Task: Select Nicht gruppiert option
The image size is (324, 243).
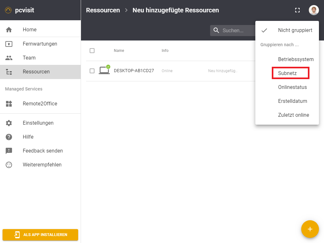Action: [x=295, y=30]
